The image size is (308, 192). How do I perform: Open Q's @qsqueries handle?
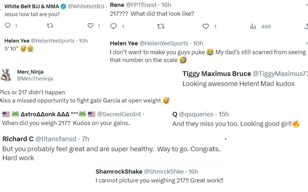(x=196, y=114)
